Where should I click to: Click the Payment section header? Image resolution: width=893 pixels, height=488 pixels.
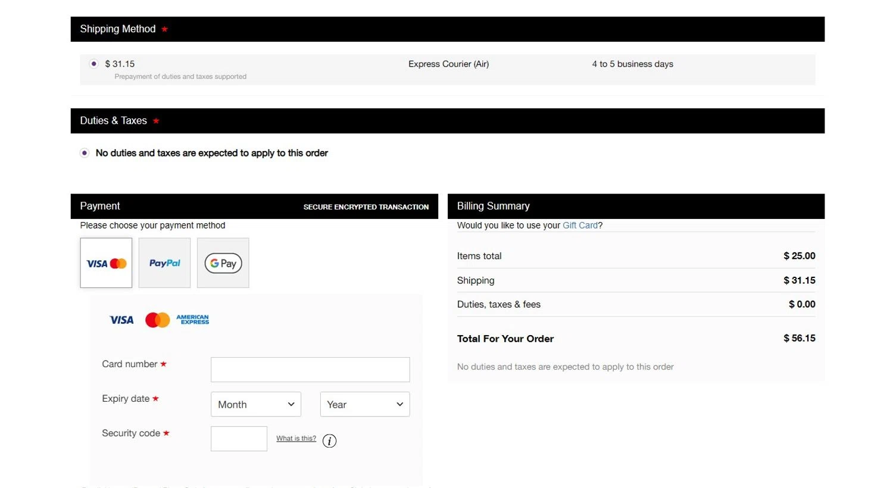(x=254, y=206)
